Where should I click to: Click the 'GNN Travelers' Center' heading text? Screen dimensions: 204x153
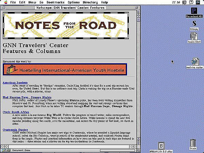[35, 45]
